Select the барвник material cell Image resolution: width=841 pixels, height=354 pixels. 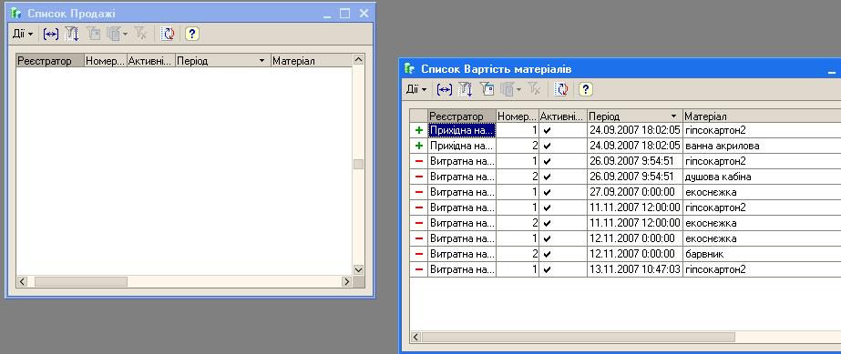[x=762, y=254]
